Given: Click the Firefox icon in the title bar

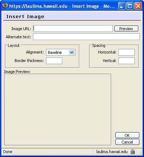Looking at the screenshot, I should pos(5,5).
